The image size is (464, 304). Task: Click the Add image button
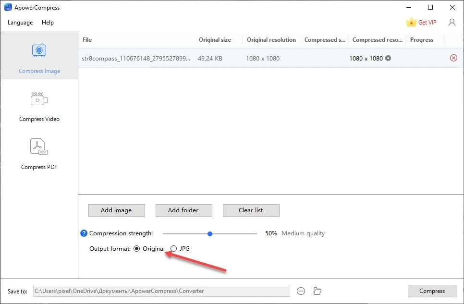tap(117, 210)
